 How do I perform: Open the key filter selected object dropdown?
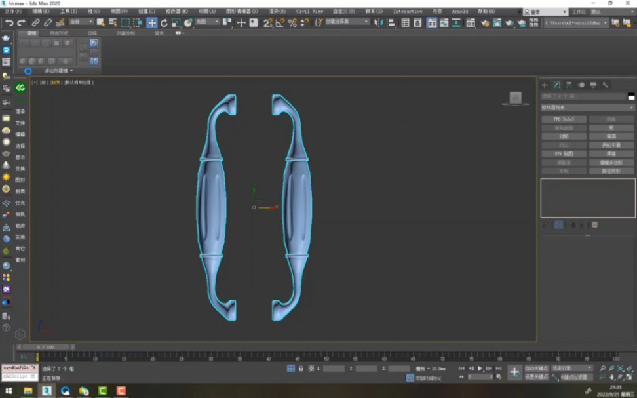(571, 368)
